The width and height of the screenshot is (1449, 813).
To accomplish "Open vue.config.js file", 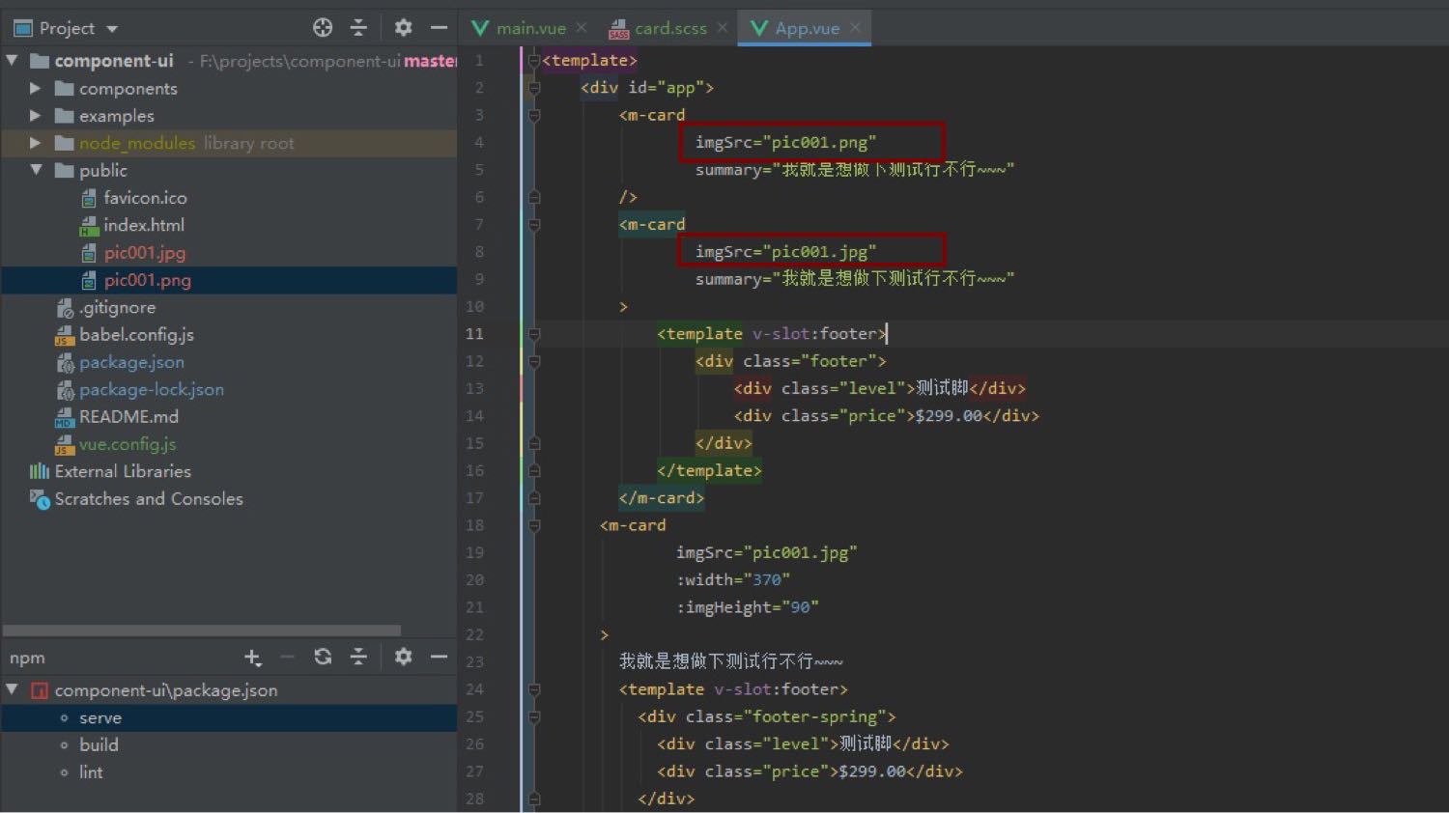I will [128, 444].
